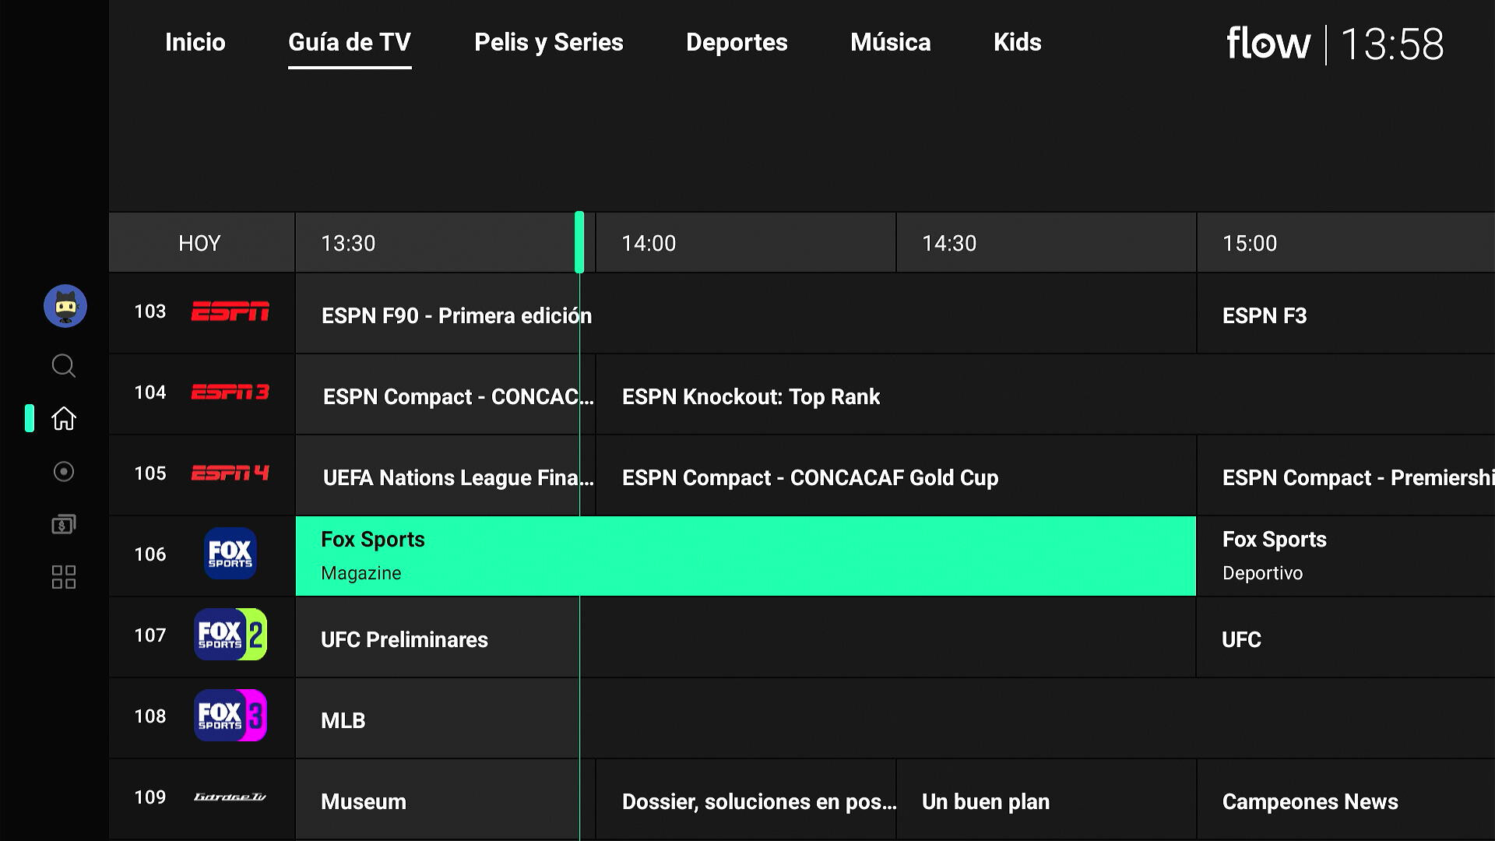Select the home icon in the sidebar
The width and height of the screenshot is (1495, 841).
pyautogui.click(x=64, y=419)
